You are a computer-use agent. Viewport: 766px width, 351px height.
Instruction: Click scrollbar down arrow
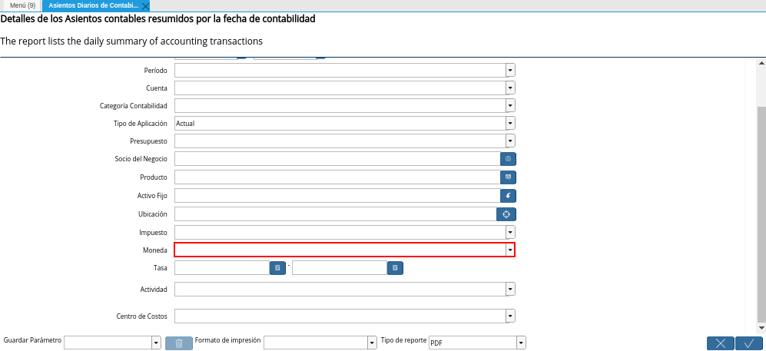[x=761, y=327]
